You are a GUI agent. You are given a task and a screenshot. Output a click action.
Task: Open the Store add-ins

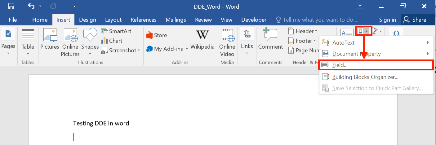pos(157,35)
